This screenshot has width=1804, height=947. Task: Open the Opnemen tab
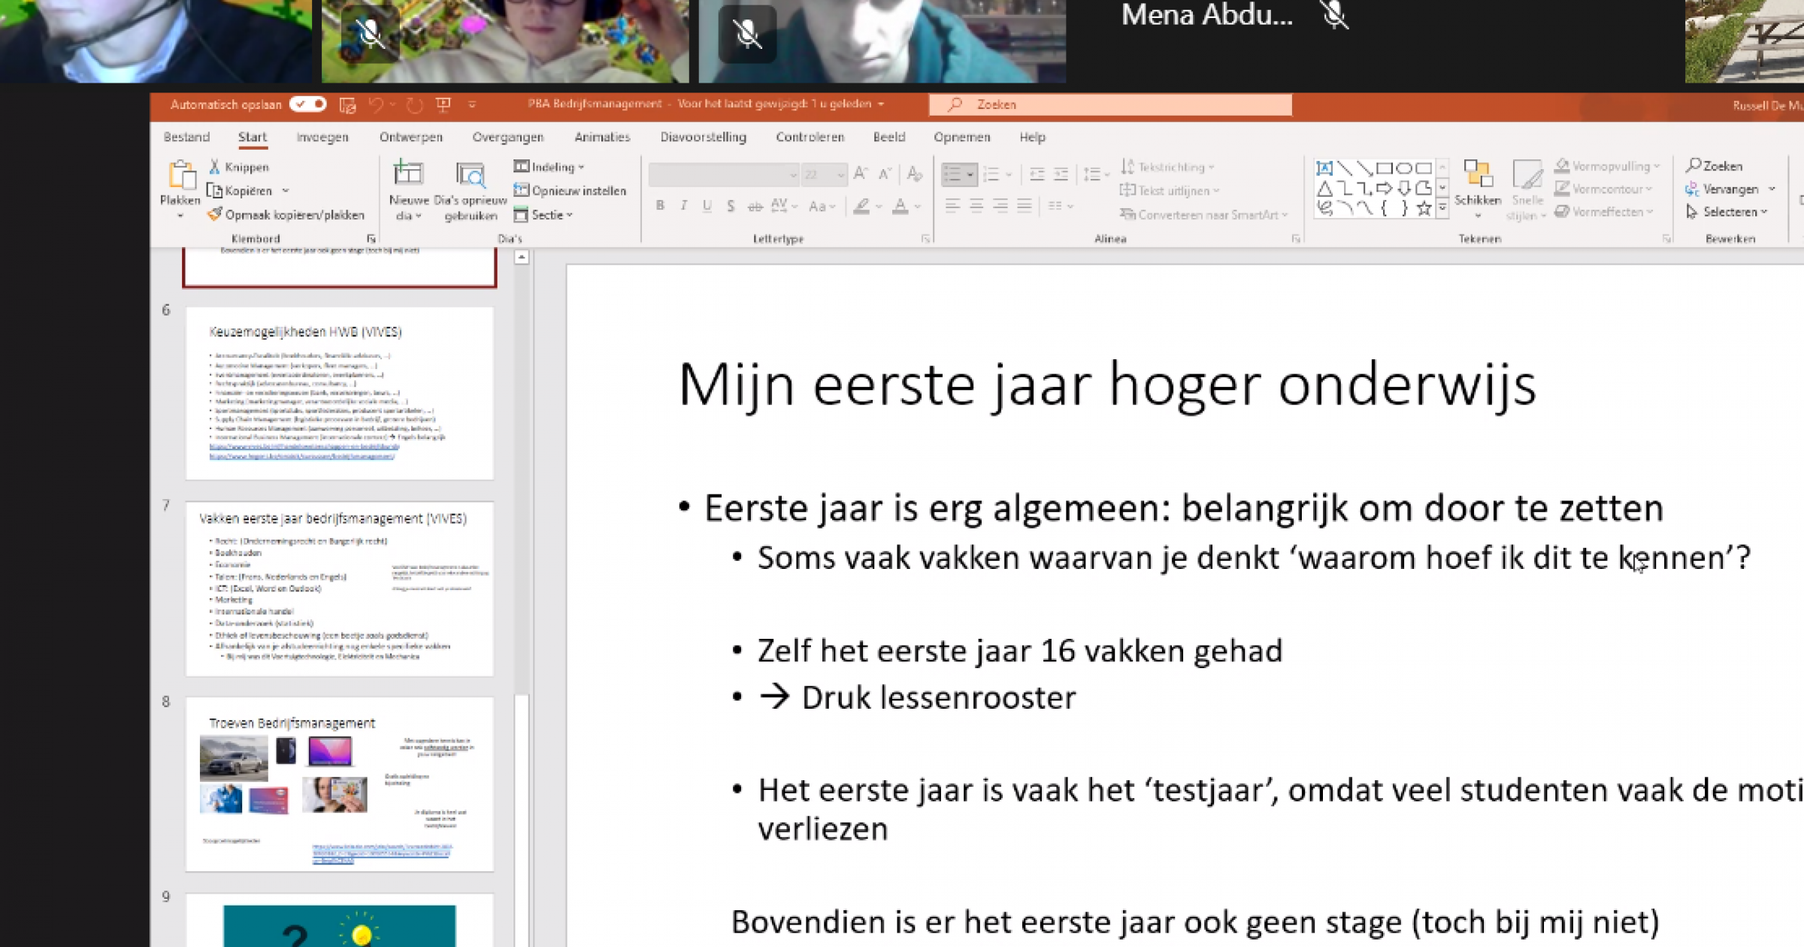point(961,137)
